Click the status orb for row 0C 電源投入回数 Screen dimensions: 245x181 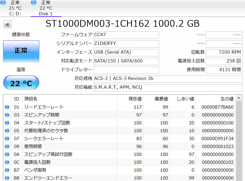[7, 162]
